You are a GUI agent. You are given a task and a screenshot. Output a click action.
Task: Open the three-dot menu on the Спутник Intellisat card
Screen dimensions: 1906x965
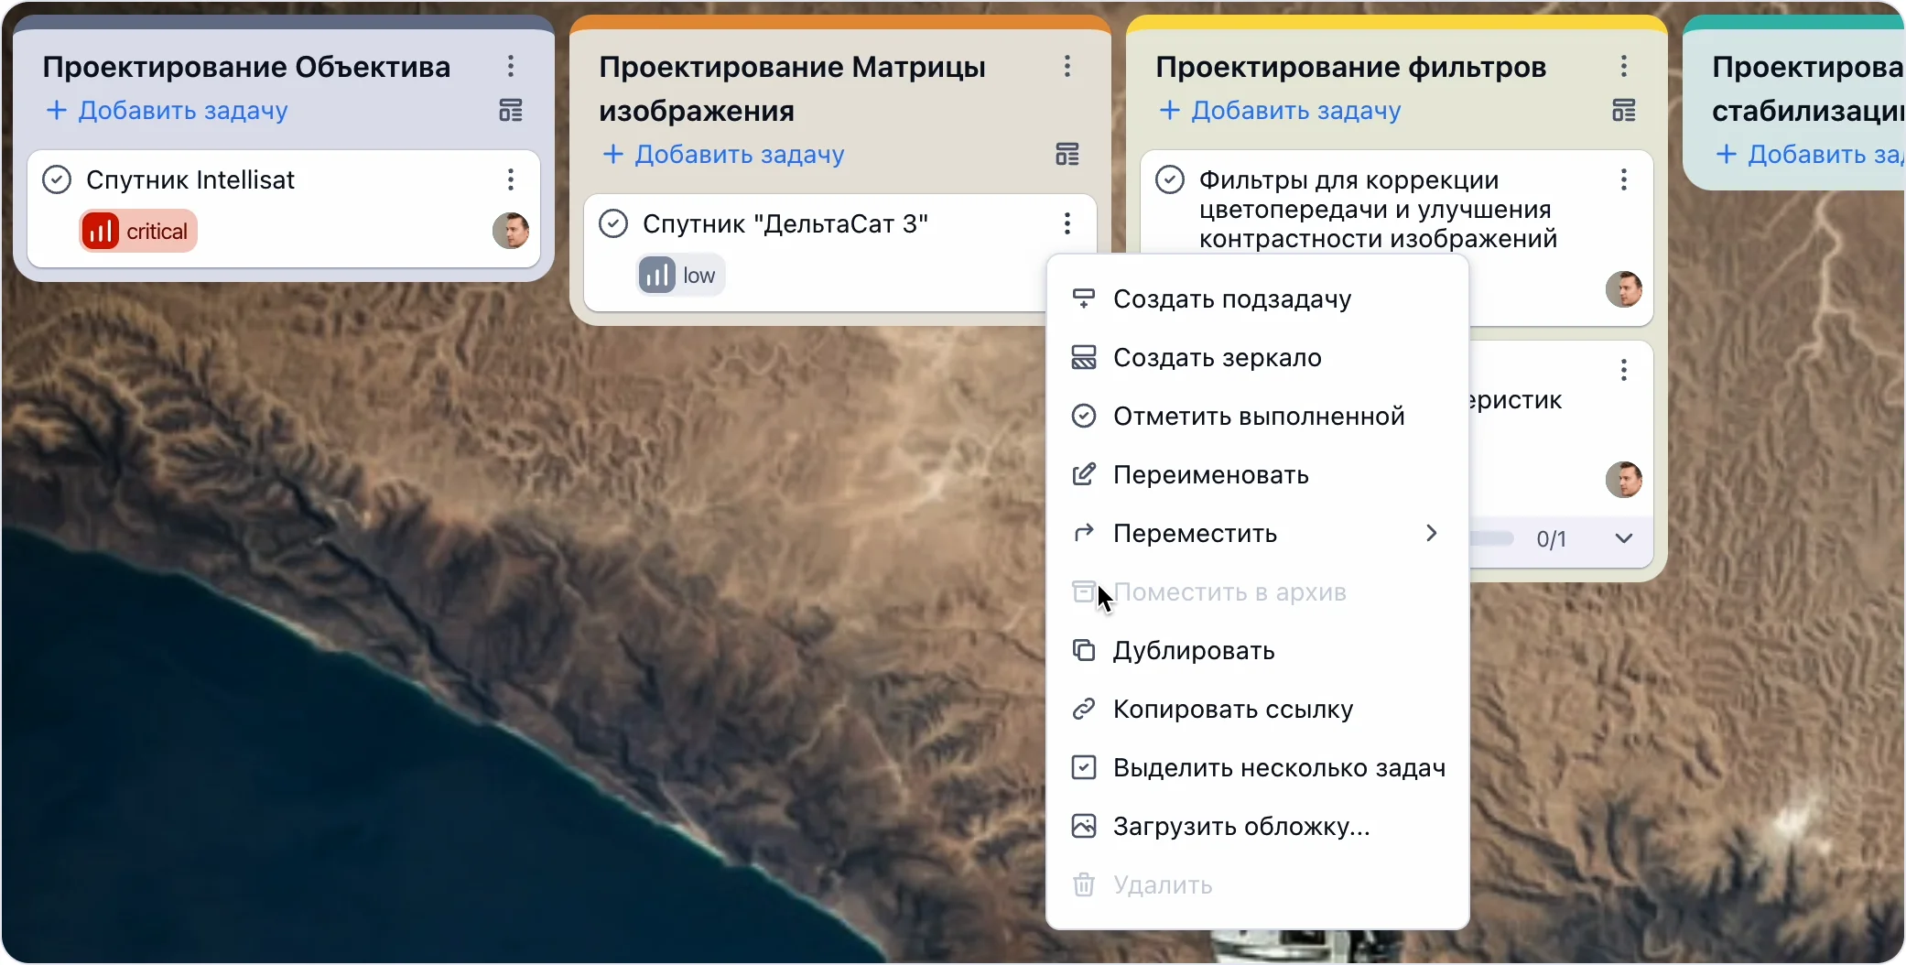(x=511, y=179)
